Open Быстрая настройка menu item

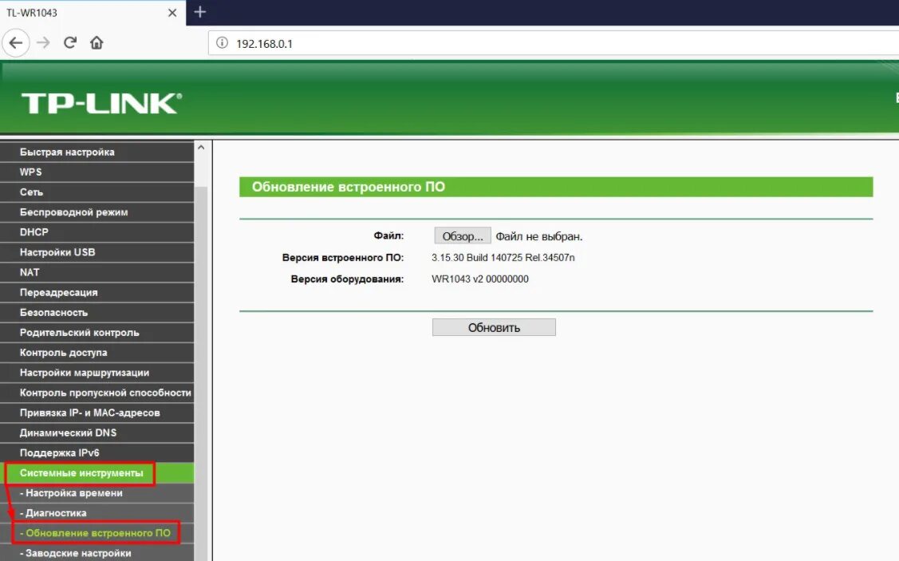pos(97,152)
